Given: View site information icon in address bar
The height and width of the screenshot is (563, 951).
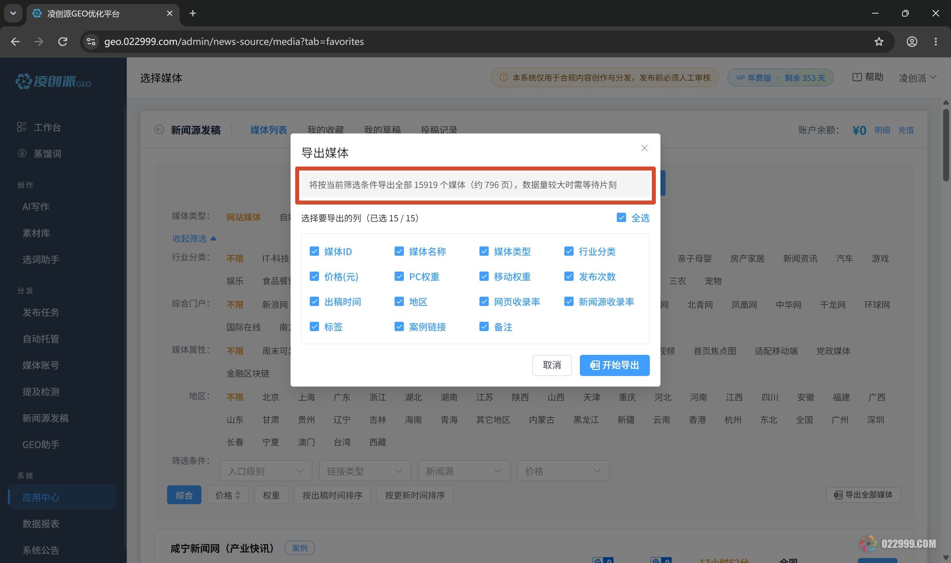Looking at the screenshot, I should coord(91,41).
